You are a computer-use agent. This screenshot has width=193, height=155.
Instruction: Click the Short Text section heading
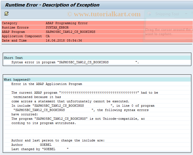13,58
